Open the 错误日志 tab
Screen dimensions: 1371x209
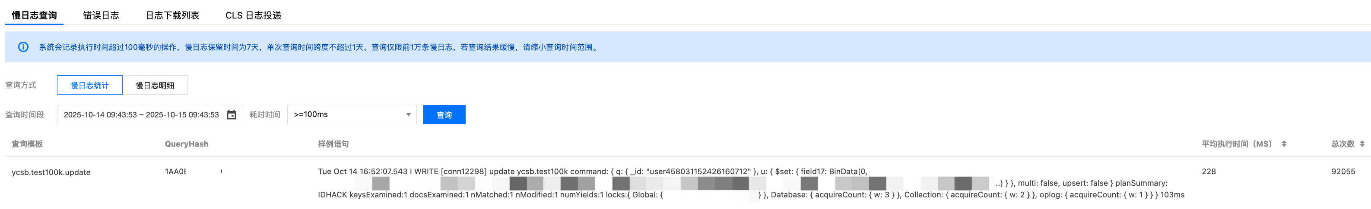click(x=101, y=15)
